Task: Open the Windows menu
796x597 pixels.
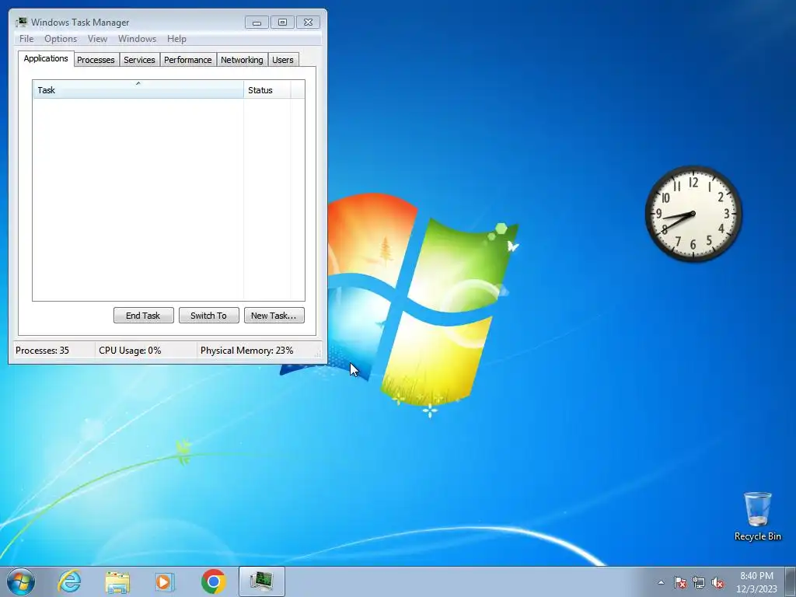Action: pyautogui.click(x=137, y=39)
